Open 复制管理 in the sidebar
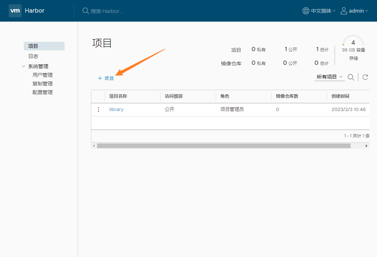 coord(43,84)
